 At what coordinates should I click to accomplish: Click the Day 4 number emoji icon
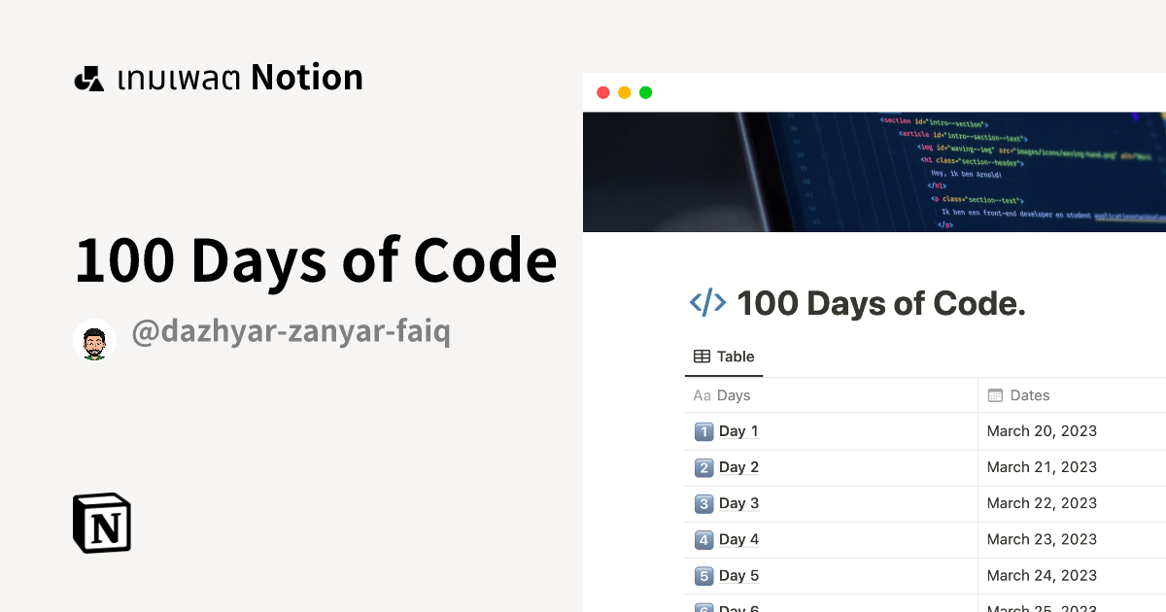click(x=704, y=539)
